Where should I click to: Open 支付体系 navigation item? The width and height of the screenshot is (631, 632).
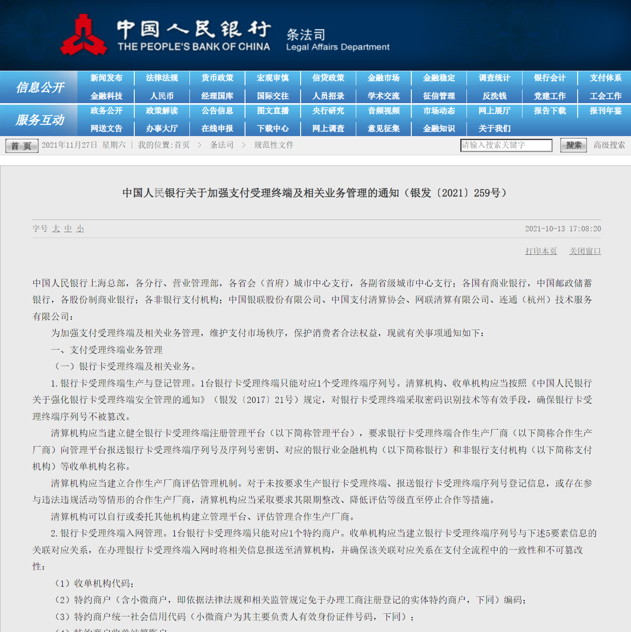pyautogui.click(x=605, y=78)
